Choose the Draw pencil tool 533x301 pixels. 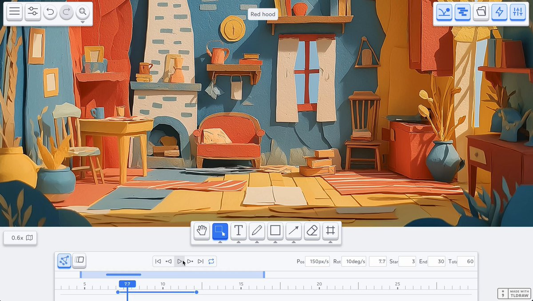[257, 231]
